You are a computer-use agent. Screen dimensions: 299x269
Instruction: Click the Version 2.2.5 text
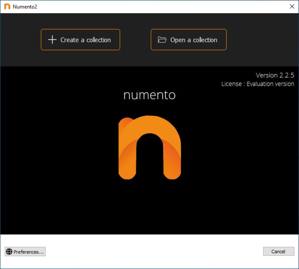[275, 75]
